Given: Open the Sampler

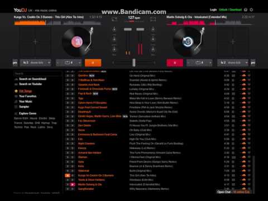Looking at the screenshot, I should coord(24,107).
